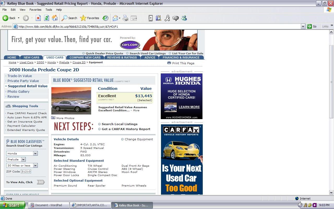
Task: Switch to the REVIEWS & RATINGS tab
Action: click(122, 57)
